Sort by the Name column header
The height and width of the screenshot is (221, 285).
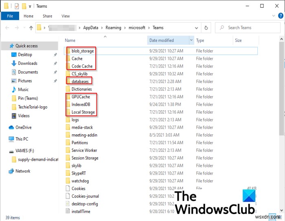click(x=70, y=40)
